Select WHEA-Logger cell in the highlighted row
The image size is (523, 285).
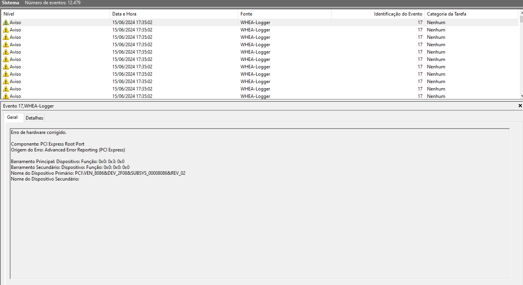[x=255, y=23]
